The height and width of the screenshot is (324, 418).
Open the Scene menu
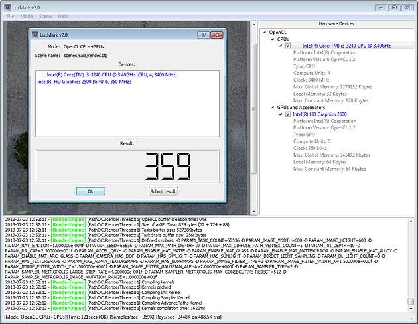click(45, 17)
